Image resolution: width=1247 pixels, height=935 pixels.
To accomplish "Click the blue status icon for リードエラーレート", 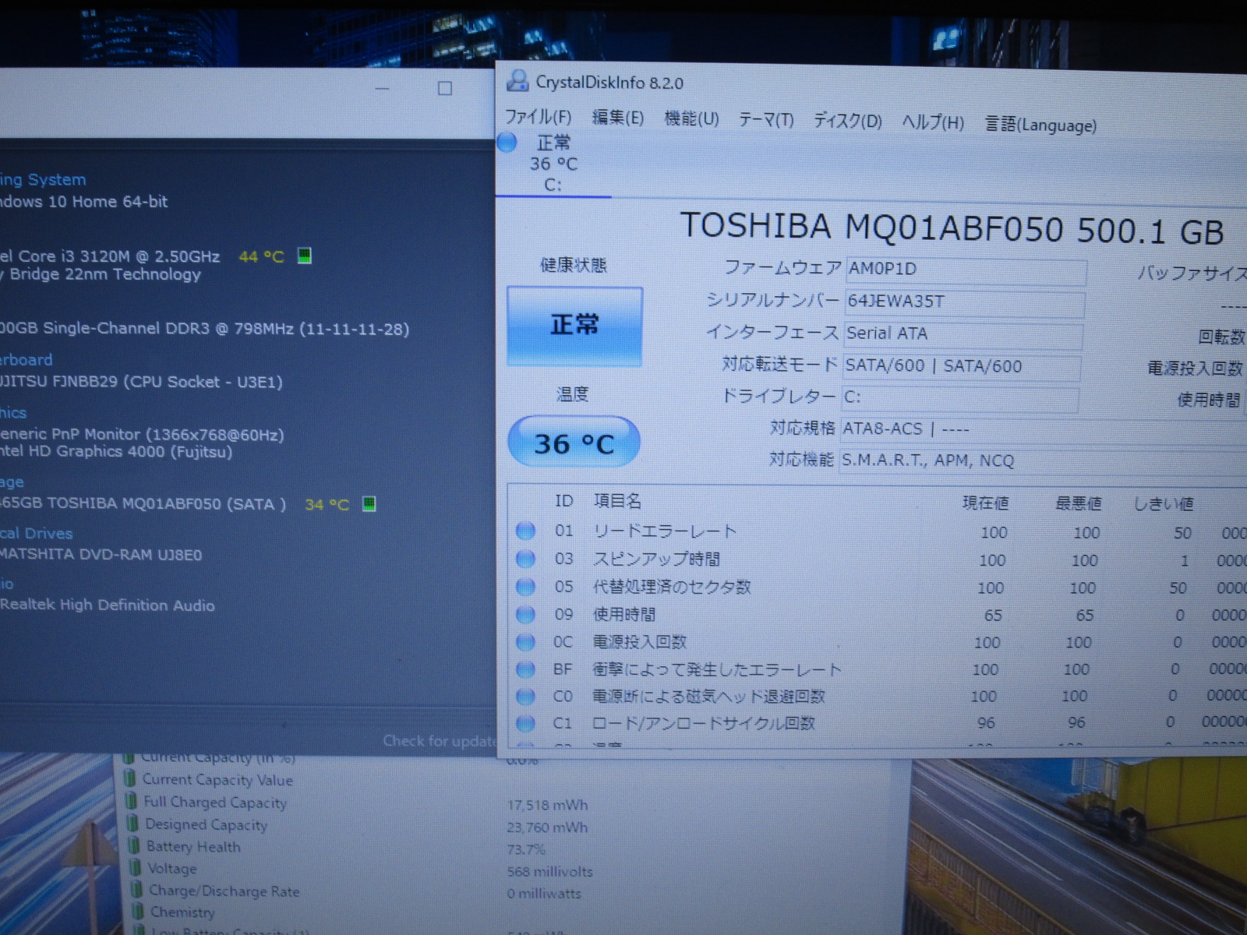I will (526, 531).
